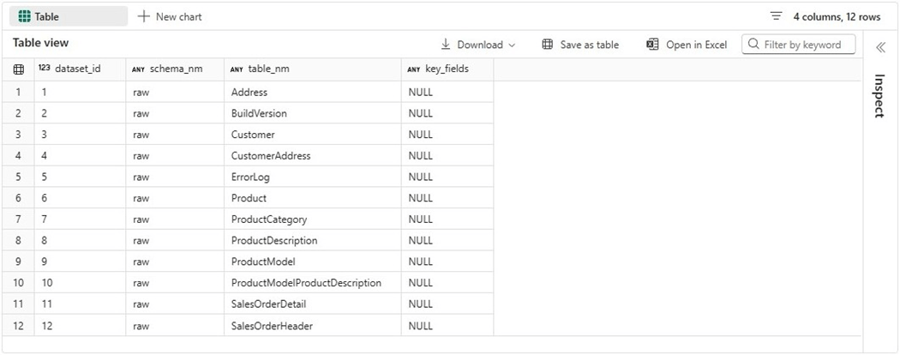
Task: Click the numeric type icon on dataset_id
Action: [x=45, y=69]
